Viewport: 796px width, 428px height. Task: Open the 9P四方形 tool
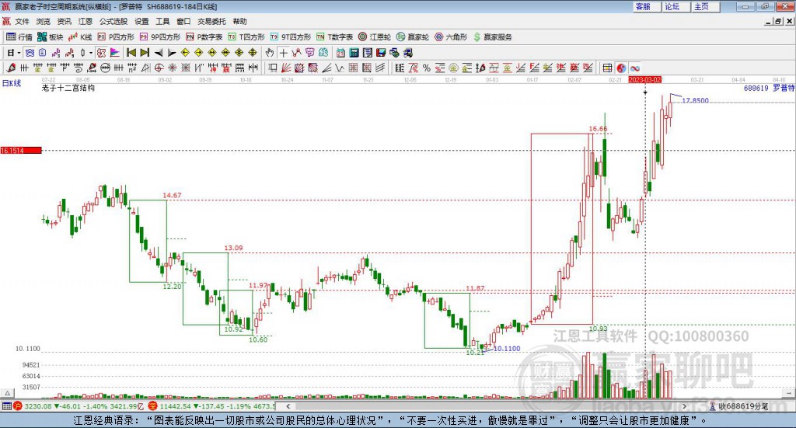point(160,37)
